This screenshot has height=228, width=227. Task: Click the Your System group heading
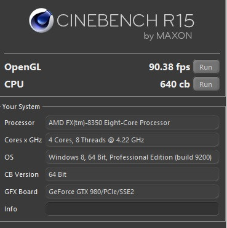21,107
